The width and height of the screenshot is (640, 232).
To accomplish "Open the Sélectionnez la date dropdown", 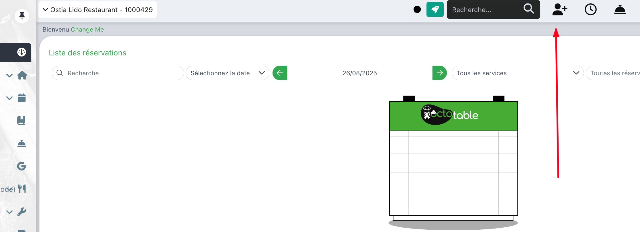I will (x=227, y=73).
